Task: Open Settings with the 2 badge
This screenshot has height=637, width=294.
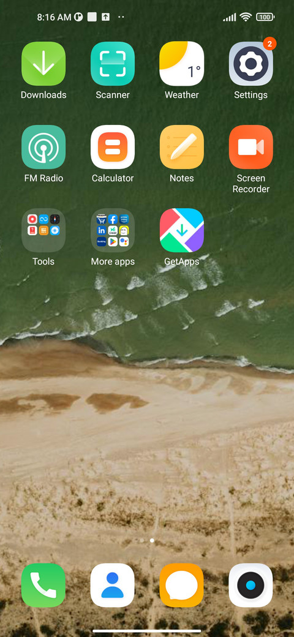Action: [x=251, y=64]
